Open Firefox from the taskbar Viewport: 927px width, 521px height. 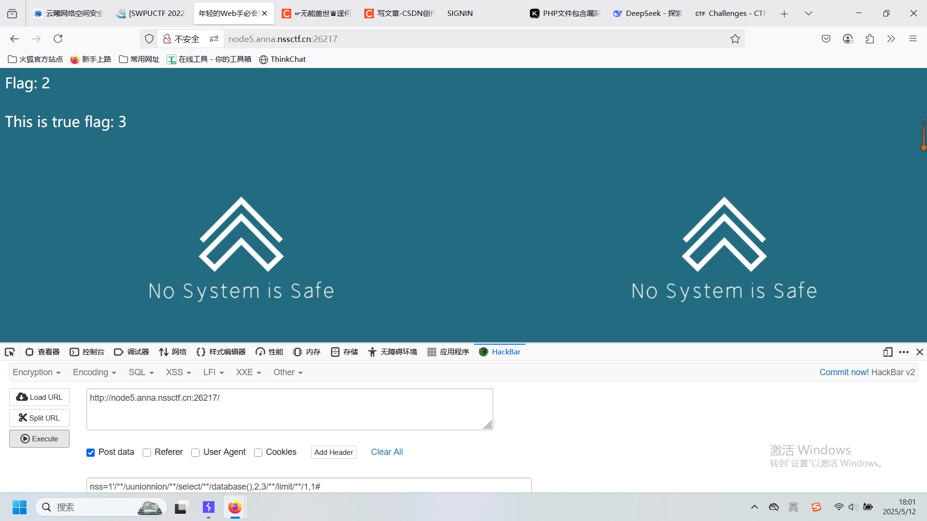point(235,507)
